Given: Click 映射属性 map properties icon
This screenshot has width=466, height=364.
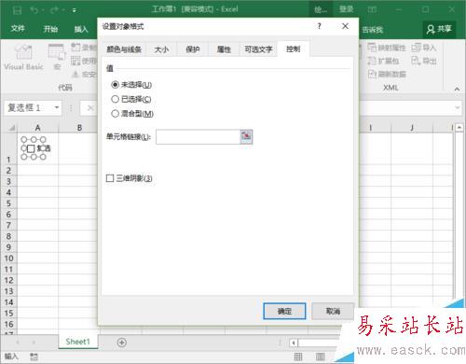Looking at the screenshot, I should click(372, 48).
